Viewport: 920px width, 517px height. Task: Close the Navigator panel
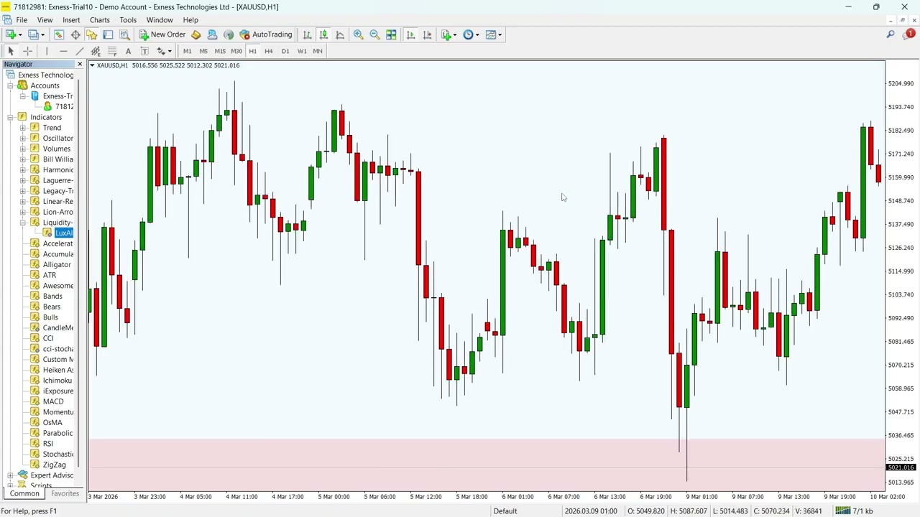click(x=80, y=65)
